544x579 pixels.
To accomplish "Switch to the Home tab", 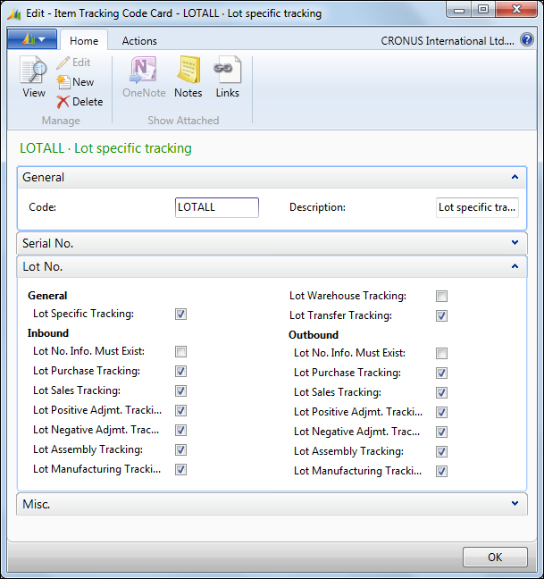I will click(84, 40).
